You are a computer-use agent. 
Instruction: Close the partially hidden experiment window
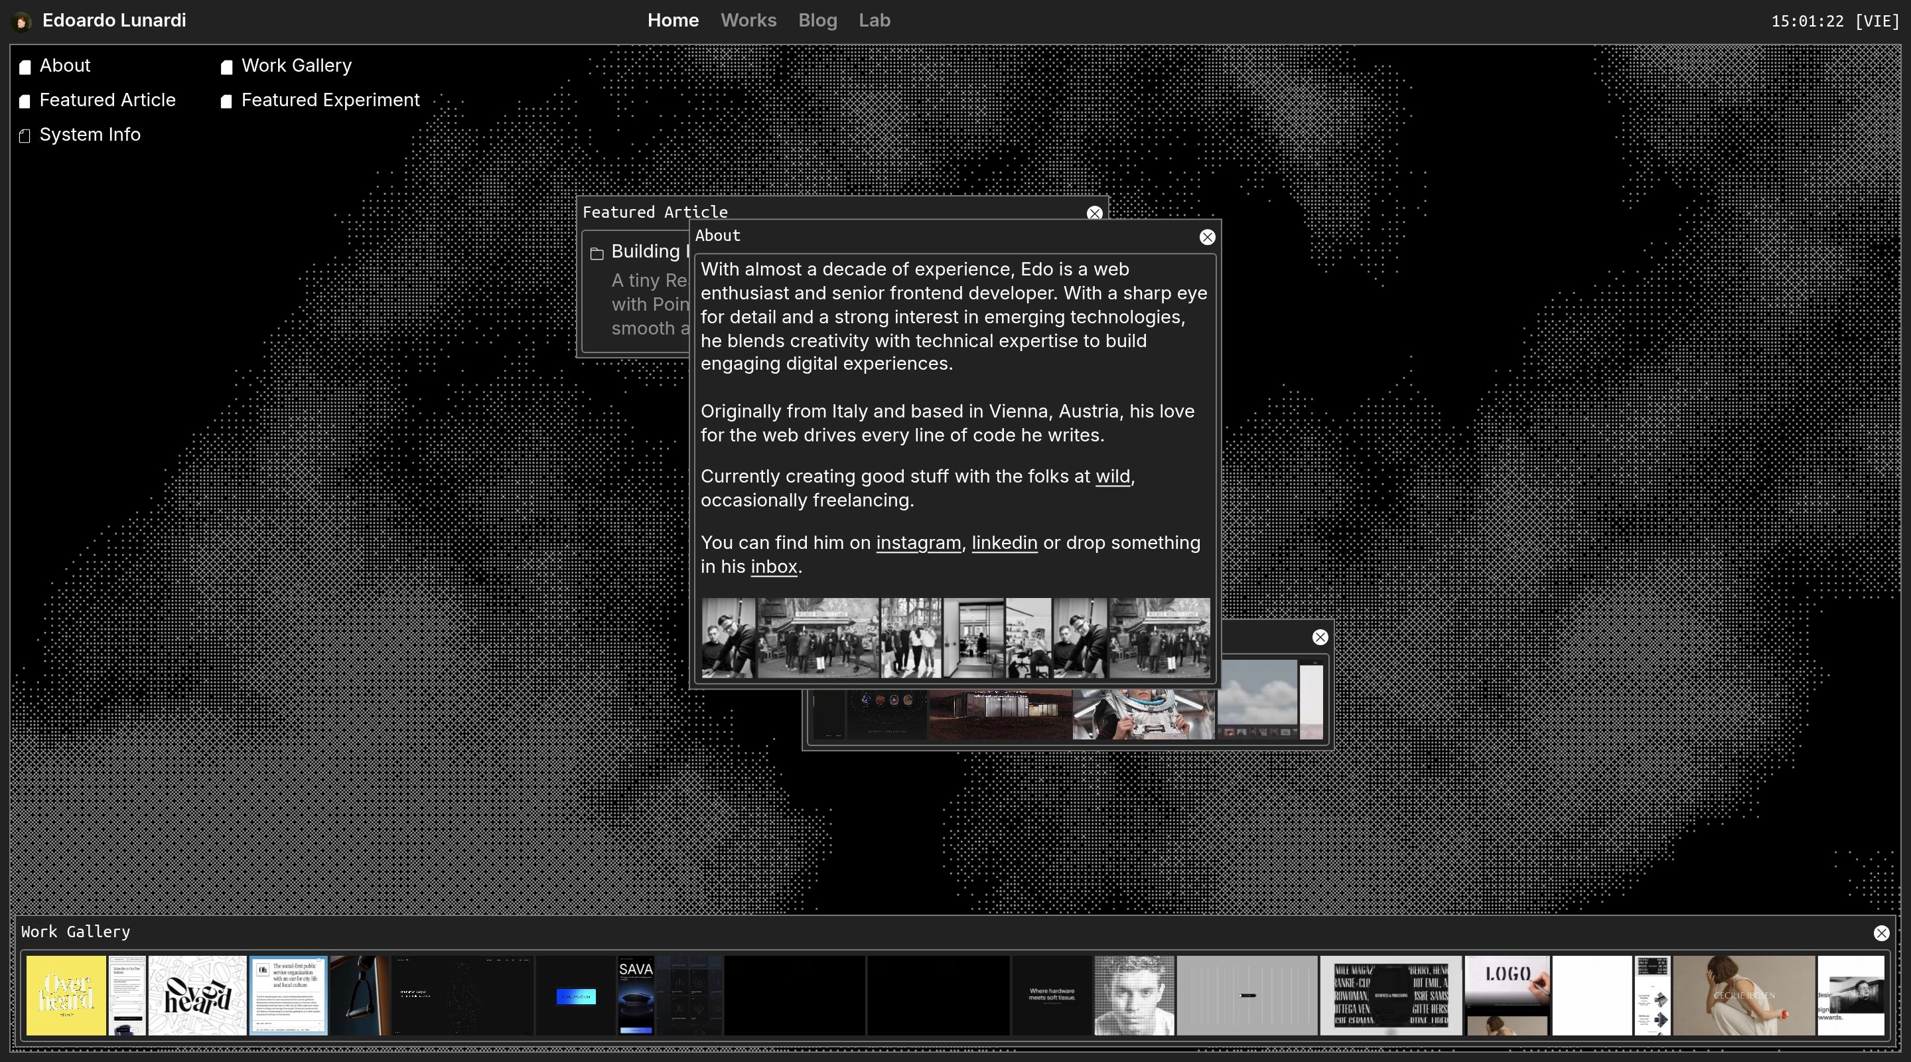click(1320, 637)
